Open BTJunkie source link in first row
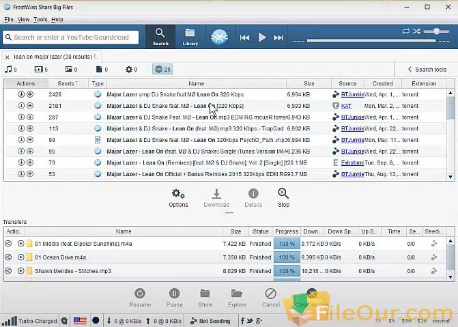 (352, 94)
